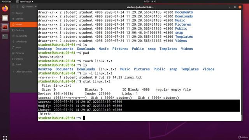Click the Home path button in Files
Image resolution: width=249 pixels, height=140 pixels.
coord(28,7)
